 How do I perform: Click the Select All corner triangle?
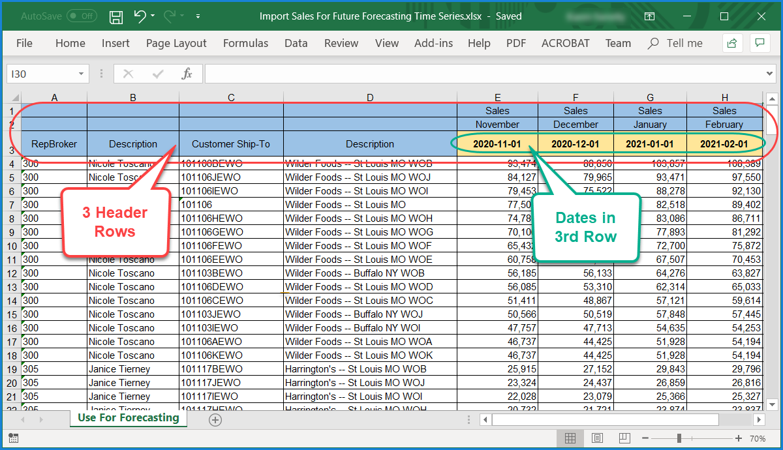click(14, 98)
